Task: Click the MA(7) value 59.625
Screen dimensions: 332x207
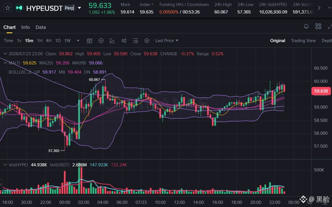Action: pyautogui.click(x=30, y=63)
